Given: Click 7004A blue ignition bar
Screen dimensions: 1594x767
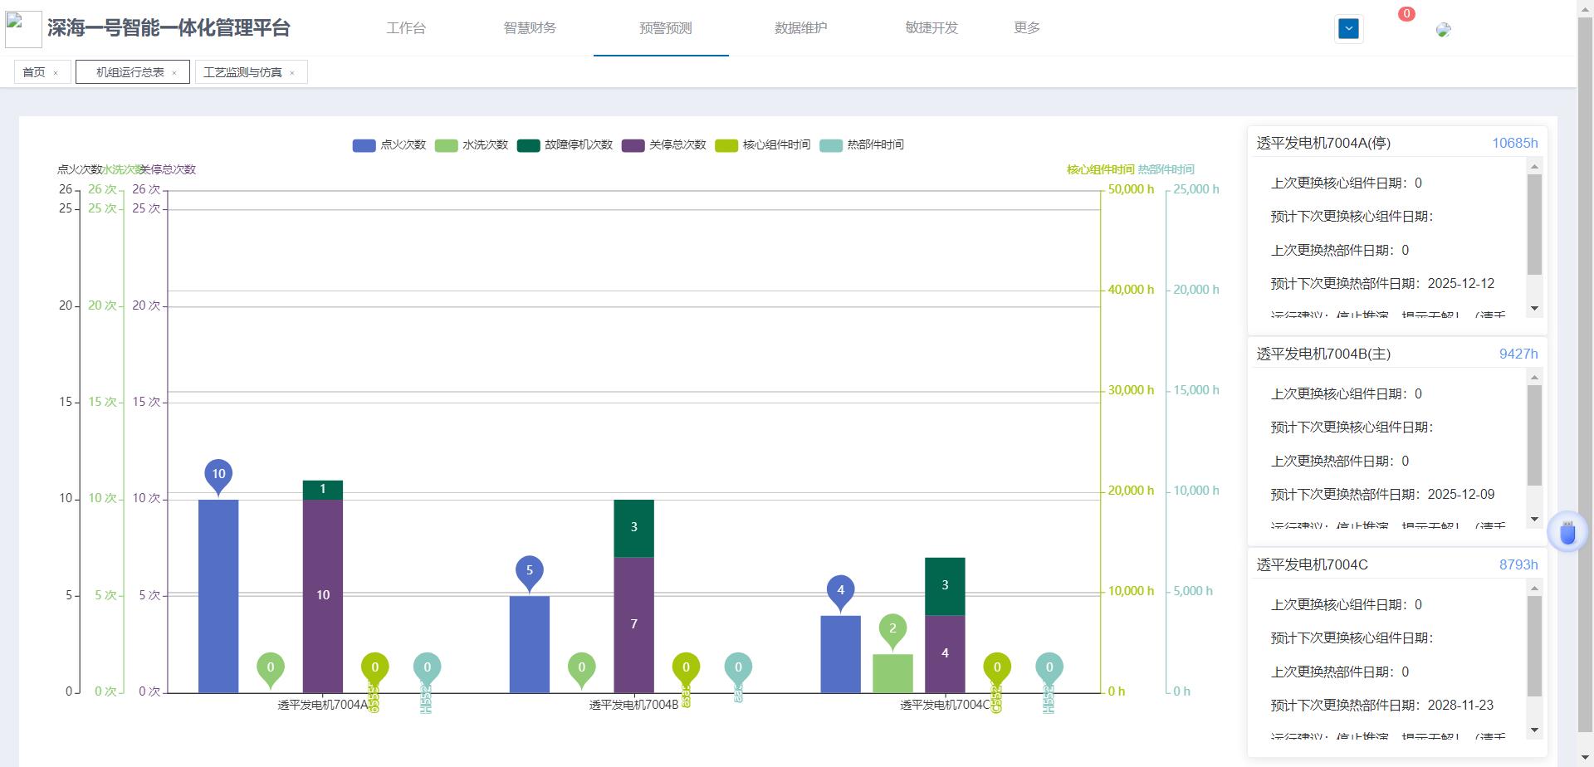Looking at the screenshot, I should pos(218,596).
